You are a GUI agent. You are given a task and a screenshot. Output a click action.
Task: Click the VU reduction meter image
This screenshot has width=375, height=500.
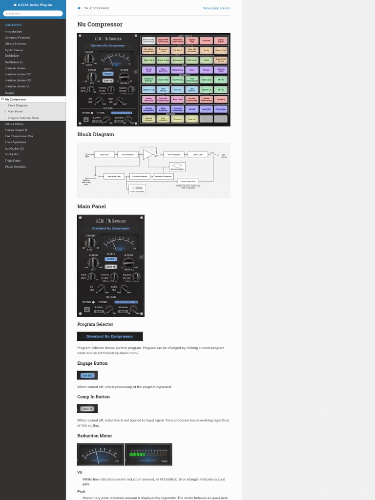(x=101, y=455)
